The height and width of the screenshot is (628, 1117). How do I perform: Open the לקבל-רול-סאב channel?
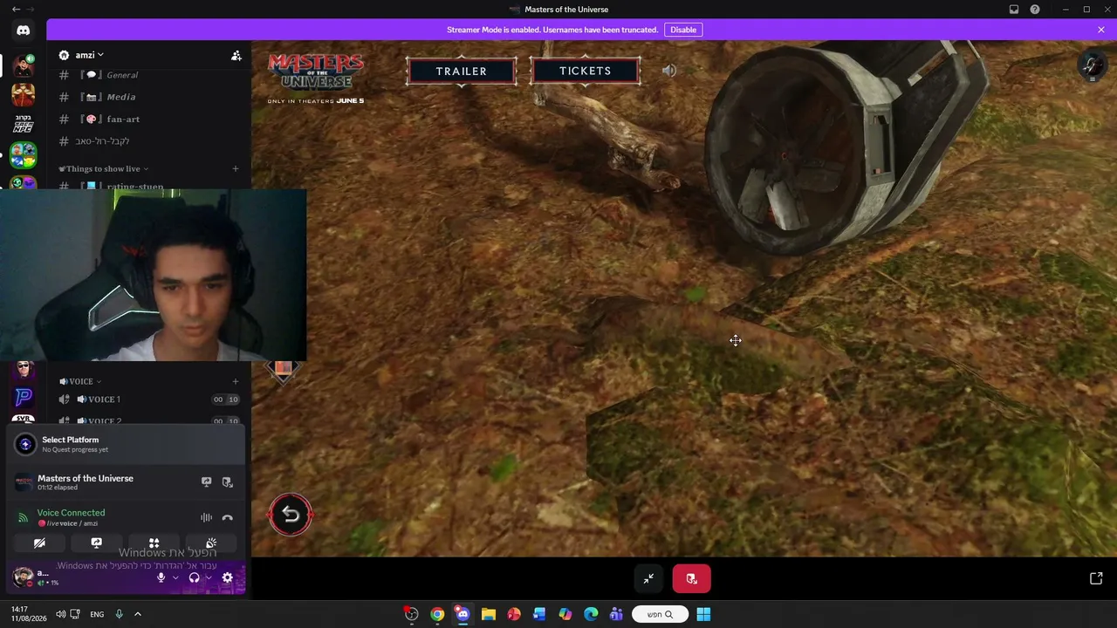point(148,140)
